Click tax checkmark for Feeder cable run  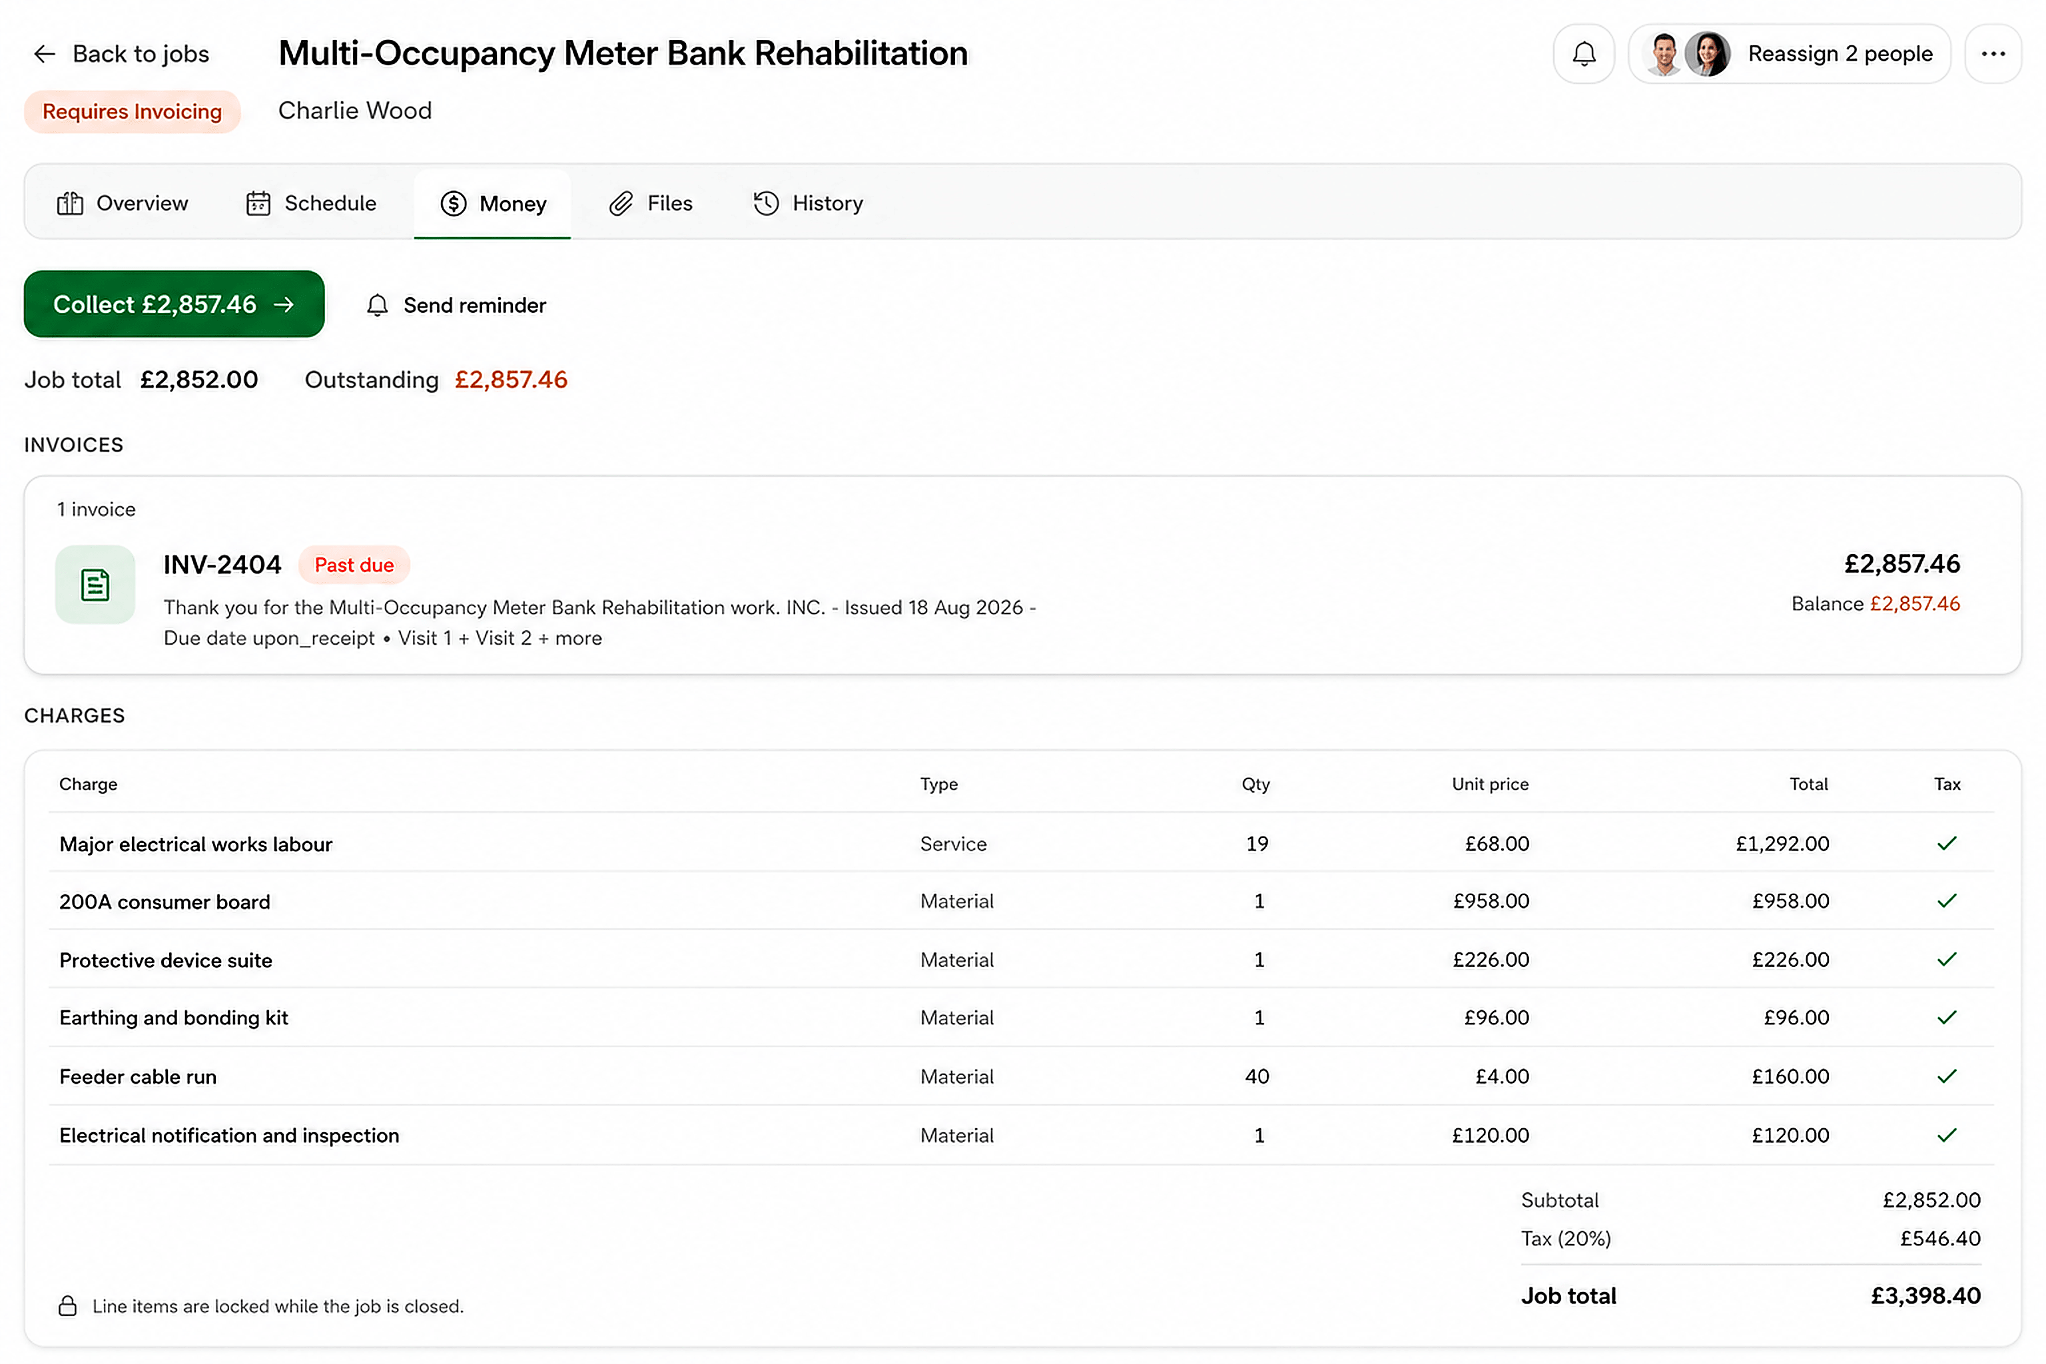click(x=1947, y=1076)
